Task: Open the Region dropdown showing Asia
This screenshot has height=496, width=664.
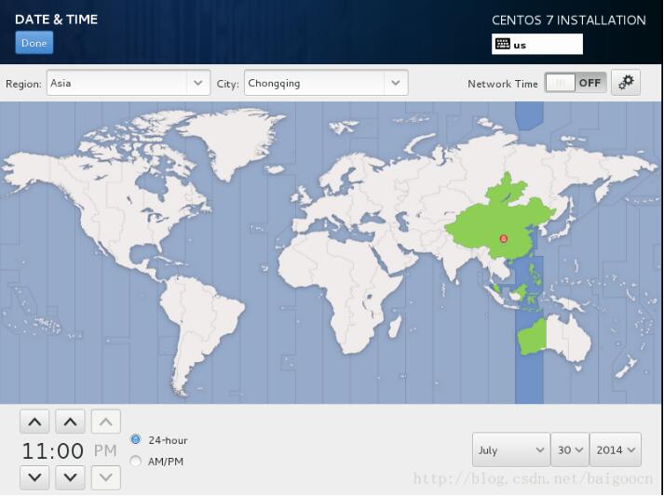Action: click(x=129, y=83)
